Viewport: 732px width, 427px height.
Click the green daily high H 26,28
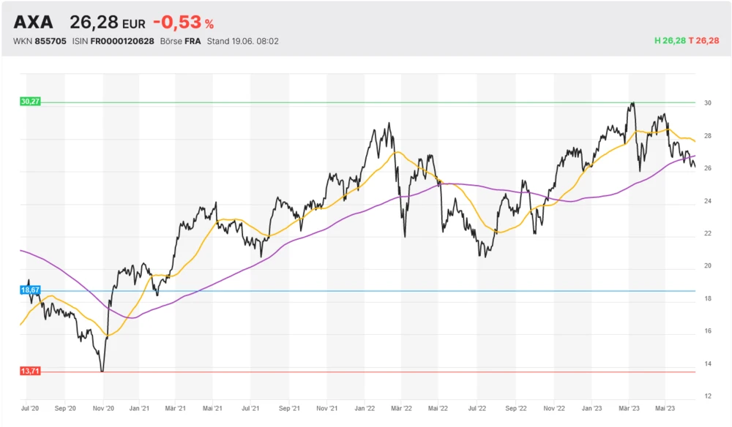(x=670, y=41)
